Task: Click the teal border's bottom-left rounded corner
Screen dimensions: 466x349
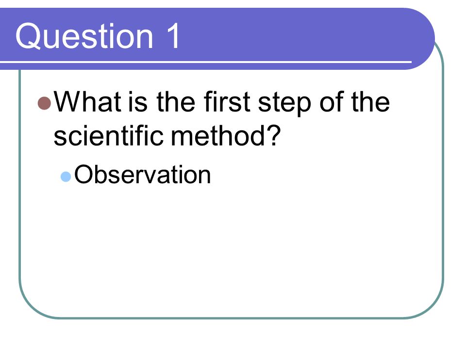Action: pyautogui.click(x=33, y=304)
